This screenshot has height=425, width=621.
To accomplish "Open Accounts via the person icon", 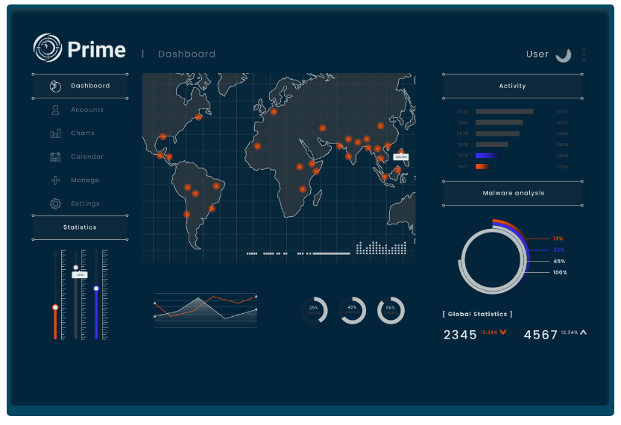I will click(x=55, y=110).
